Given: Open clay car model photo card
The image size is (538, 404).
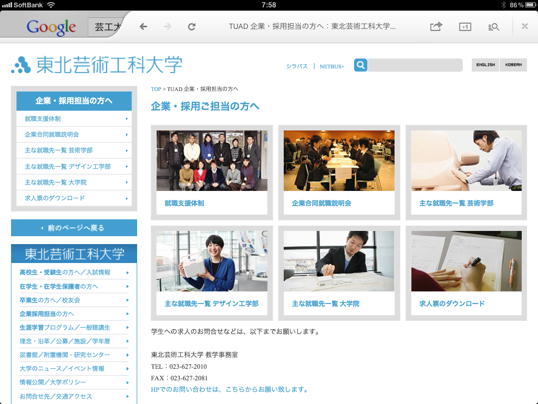Looking at the screenshot, I should click(467, 160).
